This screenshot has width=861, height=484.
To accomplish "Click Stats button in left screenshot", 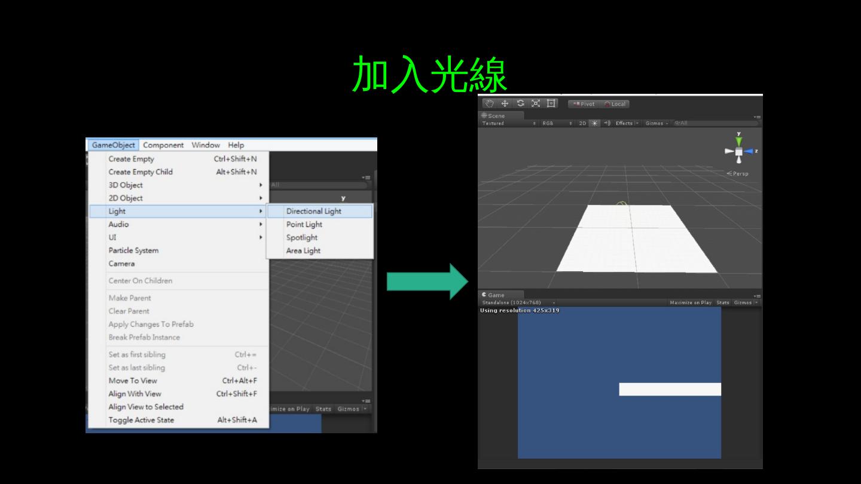I will coord(323,409).
